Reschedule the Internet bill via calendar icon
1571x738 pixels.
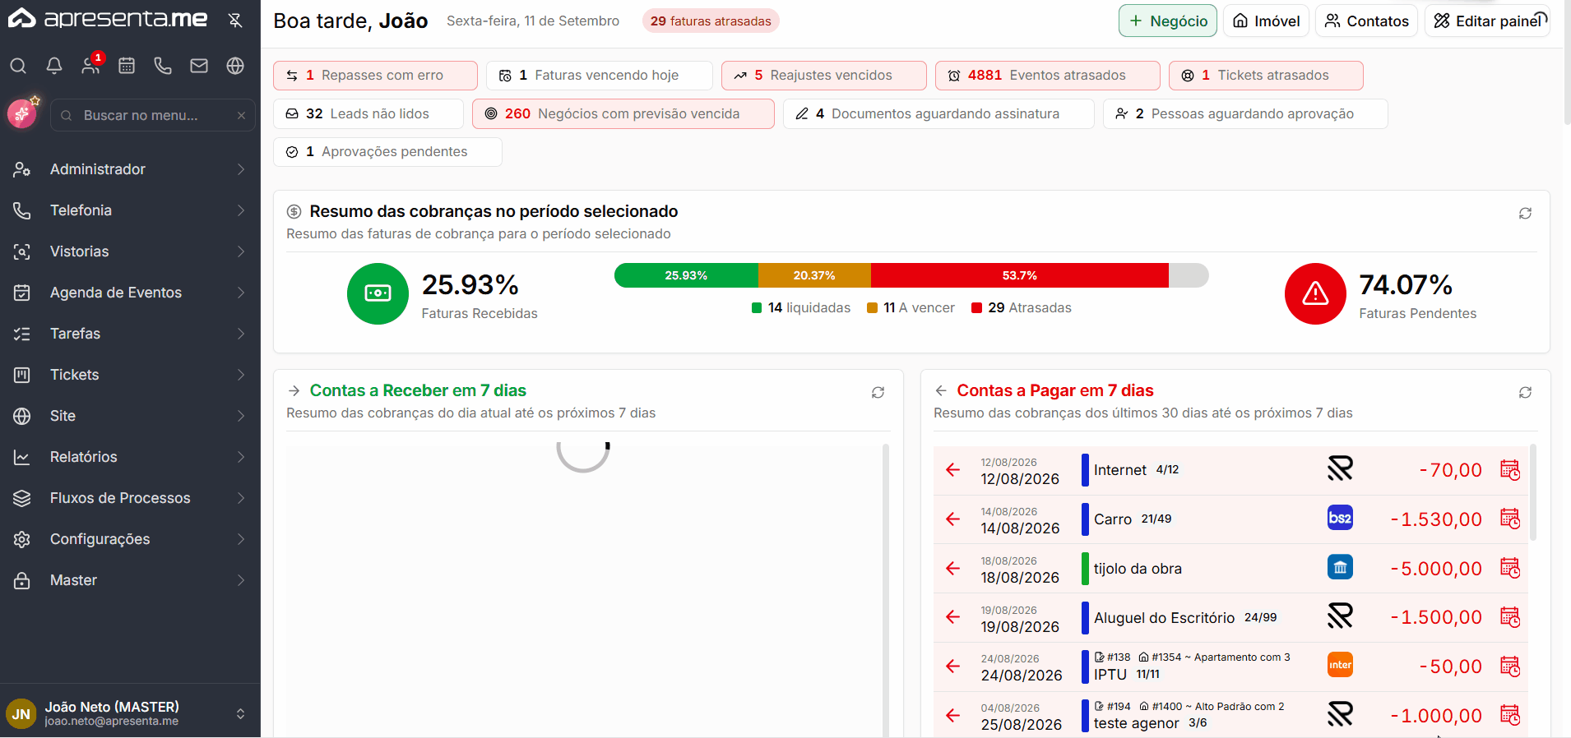pos(1510,470)
